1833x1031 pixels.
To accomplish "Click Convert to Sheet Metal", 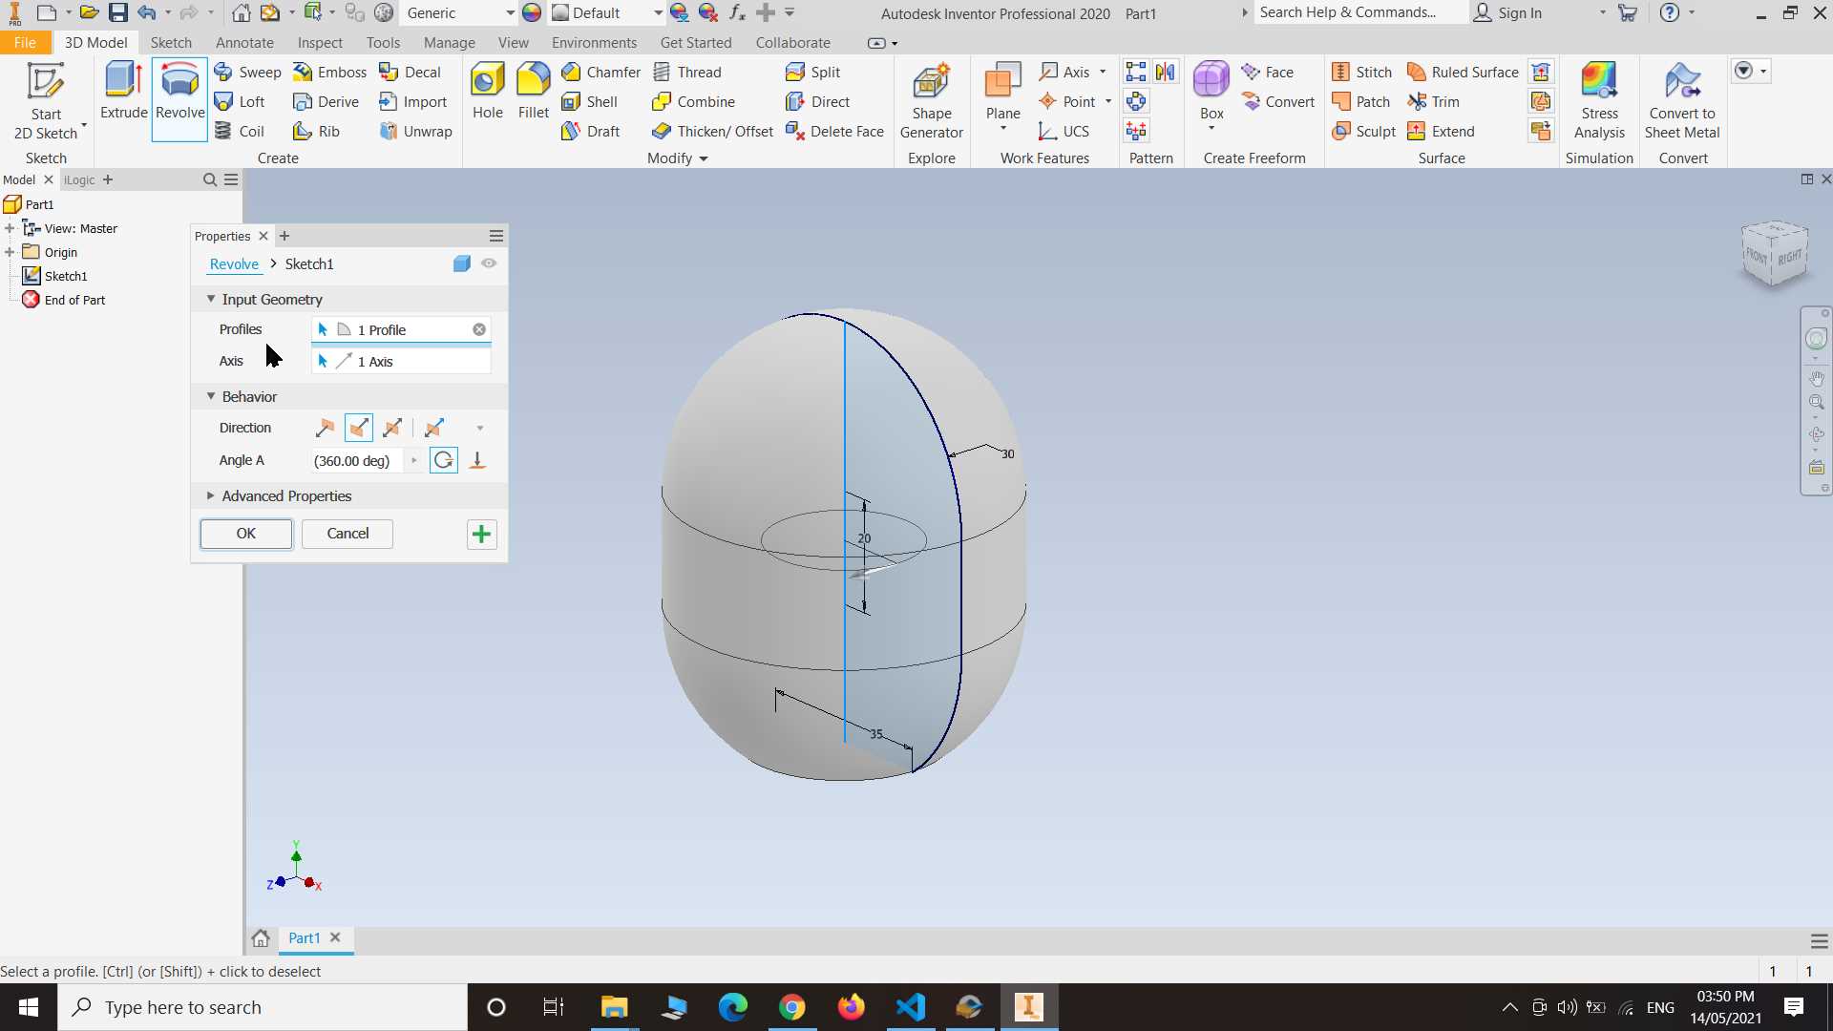I will pyautogui.click(x=1682, y=100).
